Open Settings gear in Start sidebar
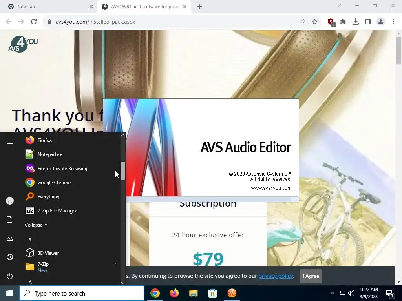Image resolution: width=402 pixels, height=301 pixels. 10,257
